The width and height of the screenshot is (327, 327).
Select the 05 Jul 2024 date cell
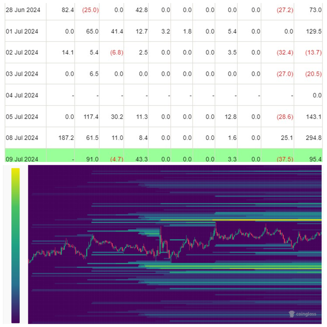25,116
